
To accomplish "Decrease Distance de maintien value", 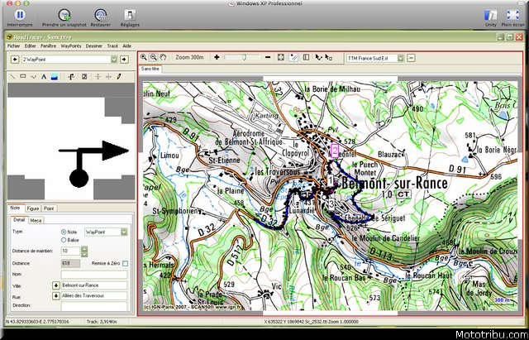I will coord(84,254).
